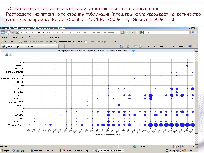
Task: Click the page scrollbar up arrow
Action: (x=196, y=50)
